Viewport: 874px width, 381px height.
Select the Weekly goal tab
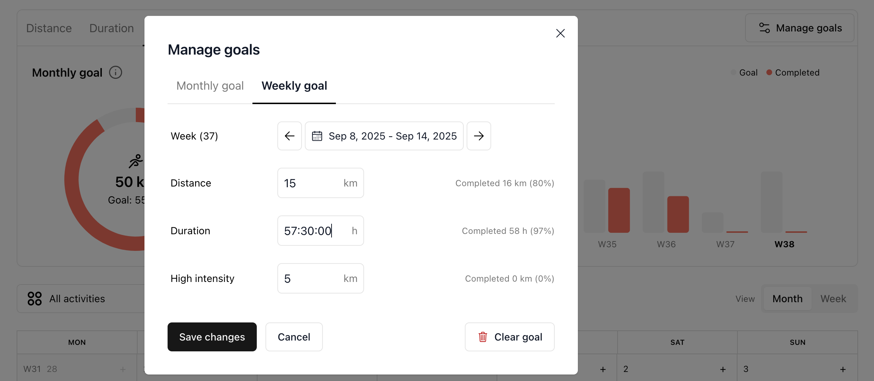[x=294, y=86]
